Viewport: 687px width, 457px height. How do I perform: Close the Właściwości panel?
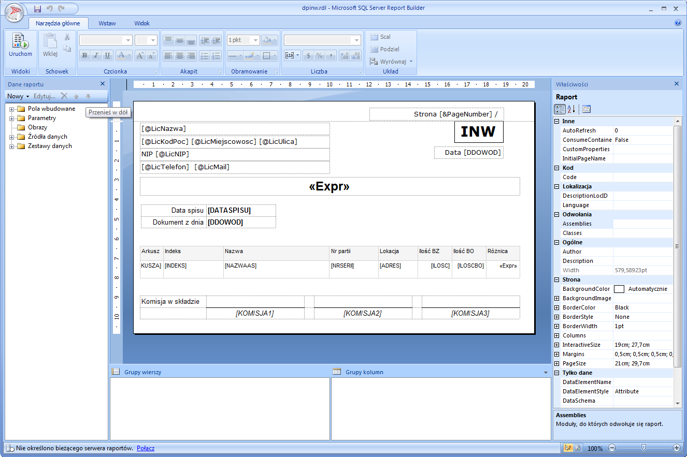point(676,84)
